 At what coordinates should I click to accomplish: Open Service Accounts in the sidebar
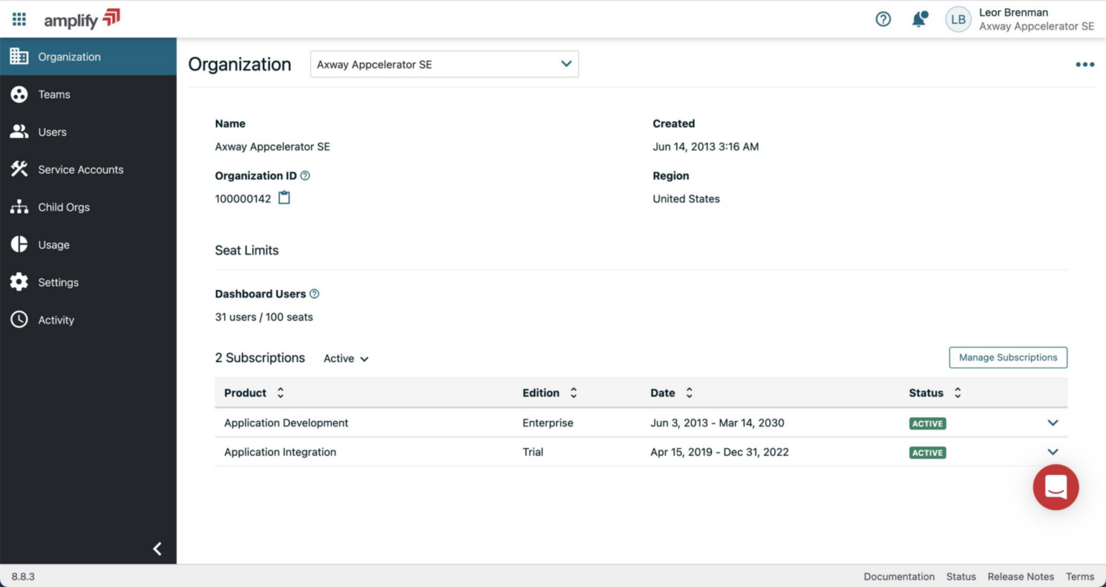pos(81,170)
